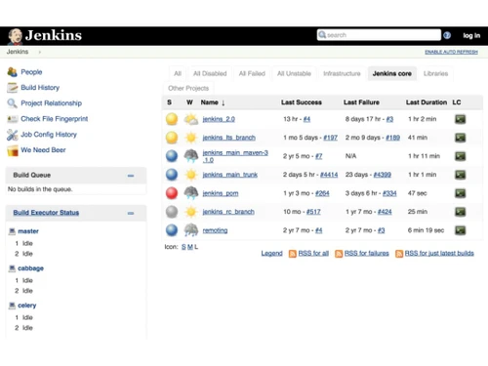Viewport: 488px width, 366px height.
Task: Sort by Last Success column
Action: pyautogui.click(x=302, y=102)
